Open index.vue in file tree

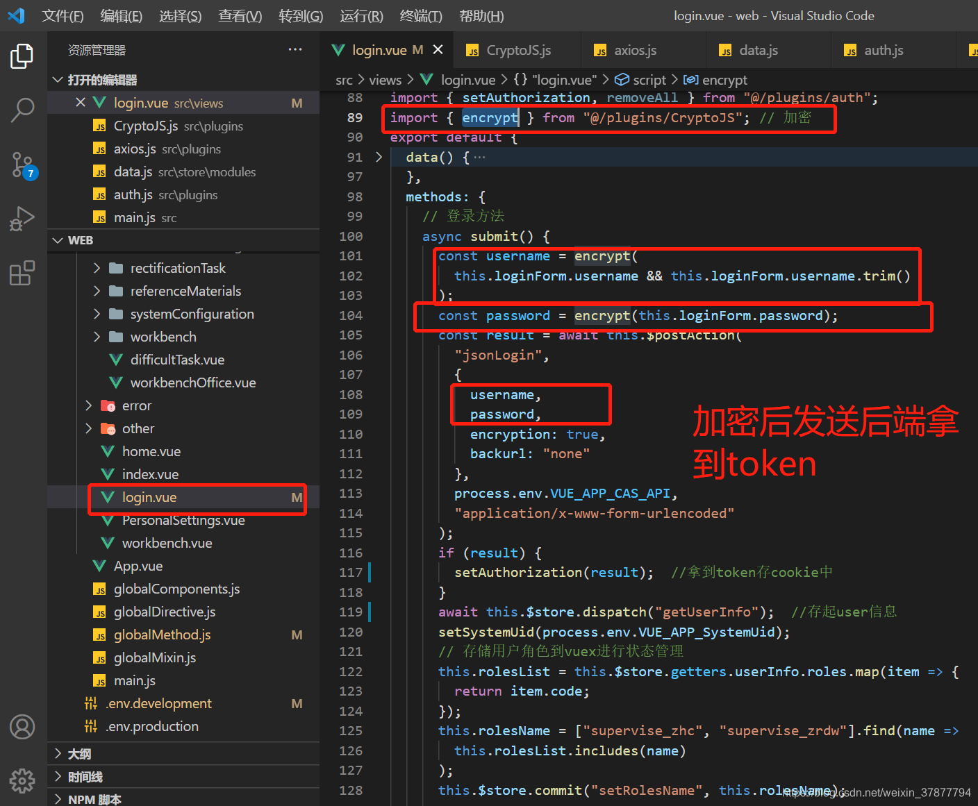coord(183,474)
